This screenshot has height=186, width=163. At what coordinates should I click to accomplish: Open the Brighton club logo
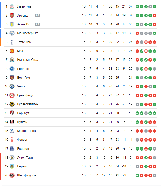[x=12, y=69]
